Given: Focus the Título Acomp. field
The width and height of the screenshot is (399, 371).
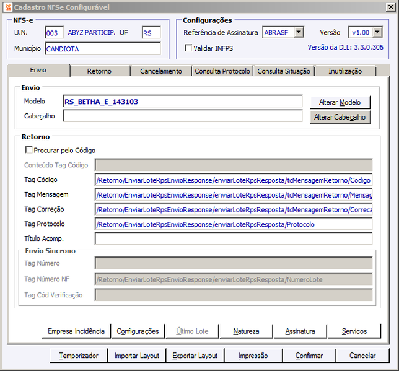Looking at the screenshot, I should tap(234, 238).
